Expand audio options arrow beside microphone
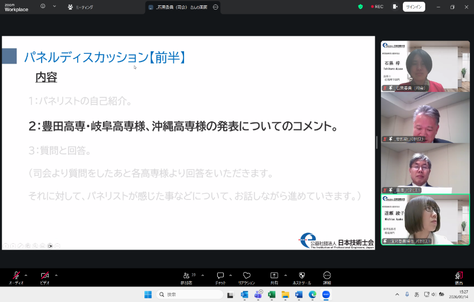 (26, 275)
